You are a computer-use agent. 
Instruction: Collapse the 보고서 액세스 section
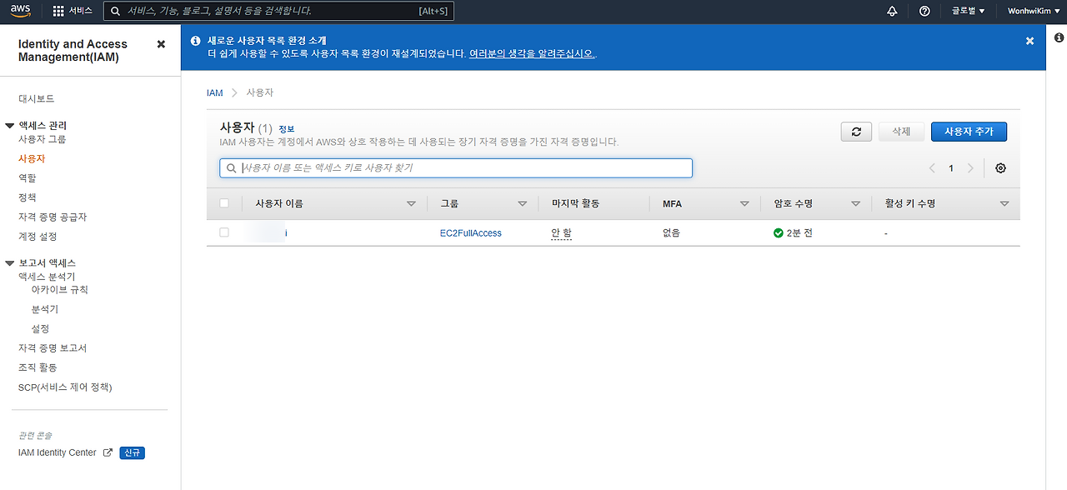click(10, 263)
